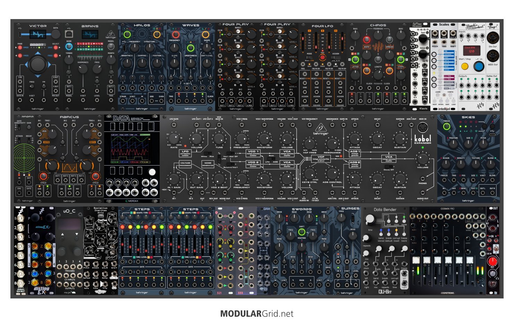The height and width of the screenshot is (321, 514).
Task: Click the MIDI Out socket on Pexp-1
Action: pyautogui.click(x=492, y=56)
